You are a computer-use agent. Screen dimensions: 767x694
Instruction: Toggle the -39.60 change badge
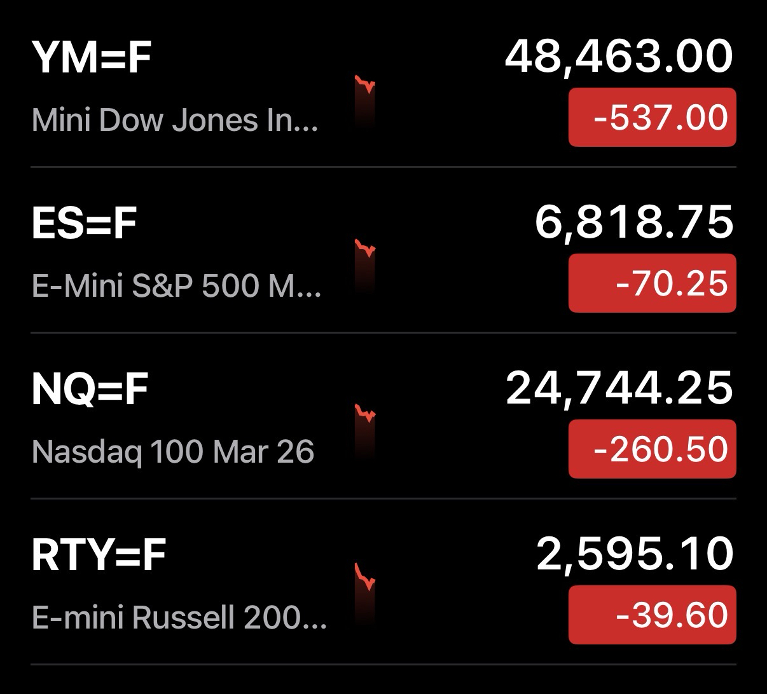click(652, 615)
